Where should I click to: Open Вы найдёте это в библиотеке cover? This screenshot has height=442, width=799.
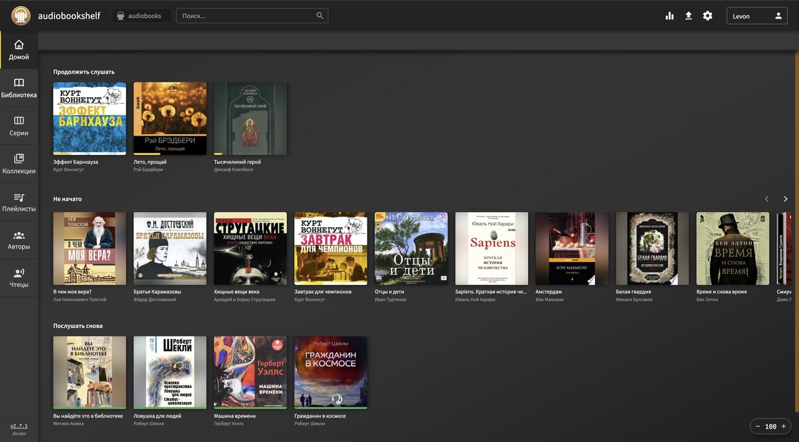89,372
